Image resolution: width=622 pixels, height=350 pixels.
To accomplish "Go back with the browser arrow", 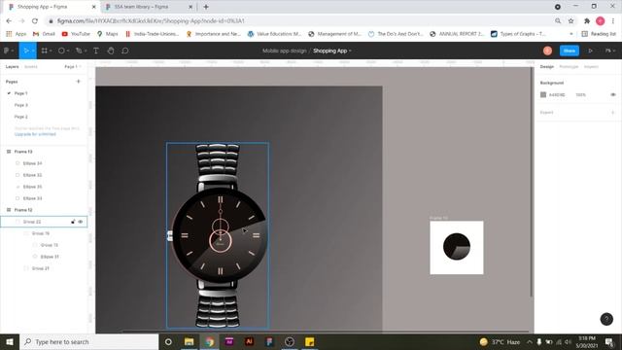I will tap(9, 20).
